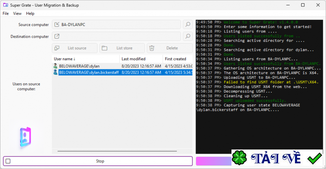Open the File menu
326x169 pixels.
pos(6,13)
